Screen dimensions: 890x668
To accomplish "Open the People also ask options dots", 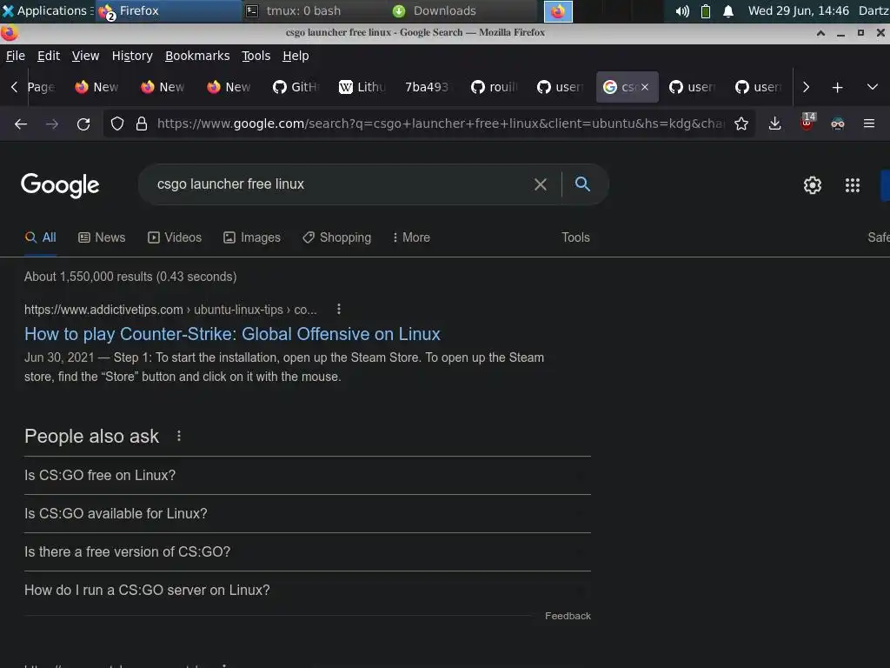I will 179,436.
